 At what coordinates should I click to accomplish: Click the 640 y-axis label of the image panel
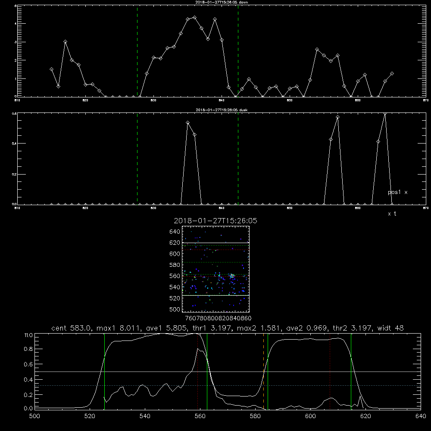(175, 232)
